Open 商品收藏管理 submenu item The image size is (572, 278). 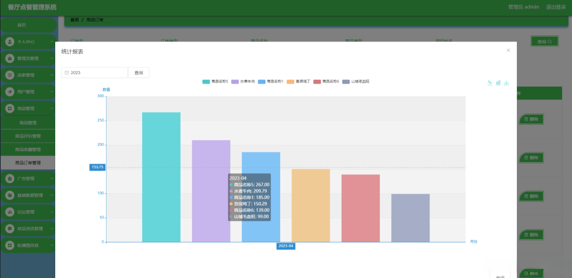28,150
